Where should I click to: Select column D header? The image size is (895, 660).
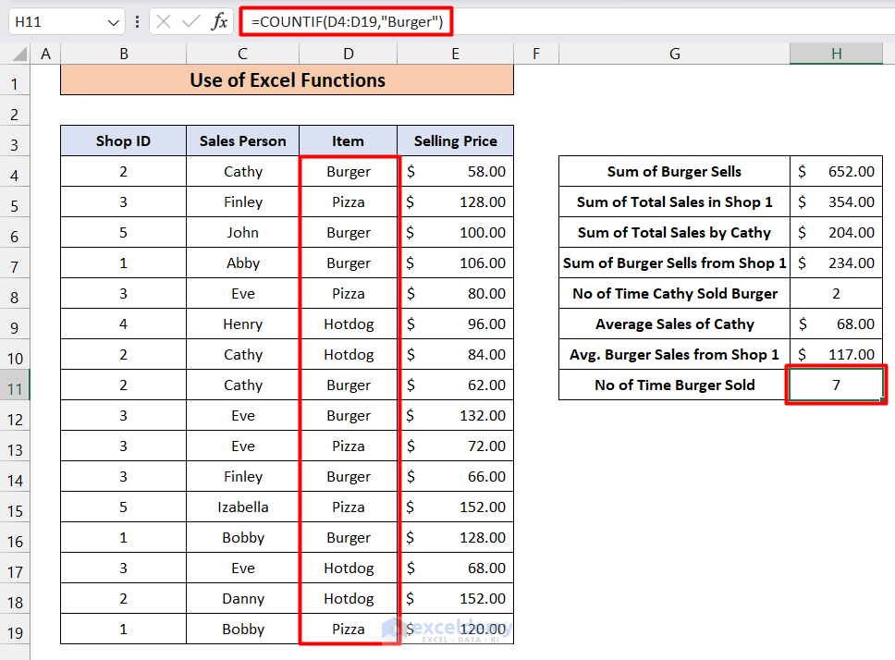[x=349, y=55]
